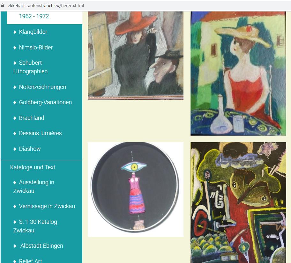Navigate to Goldberg-Variationen
The width and height of the screenshot is (291, 263).
pyautogui.click(x=45, y=102)
